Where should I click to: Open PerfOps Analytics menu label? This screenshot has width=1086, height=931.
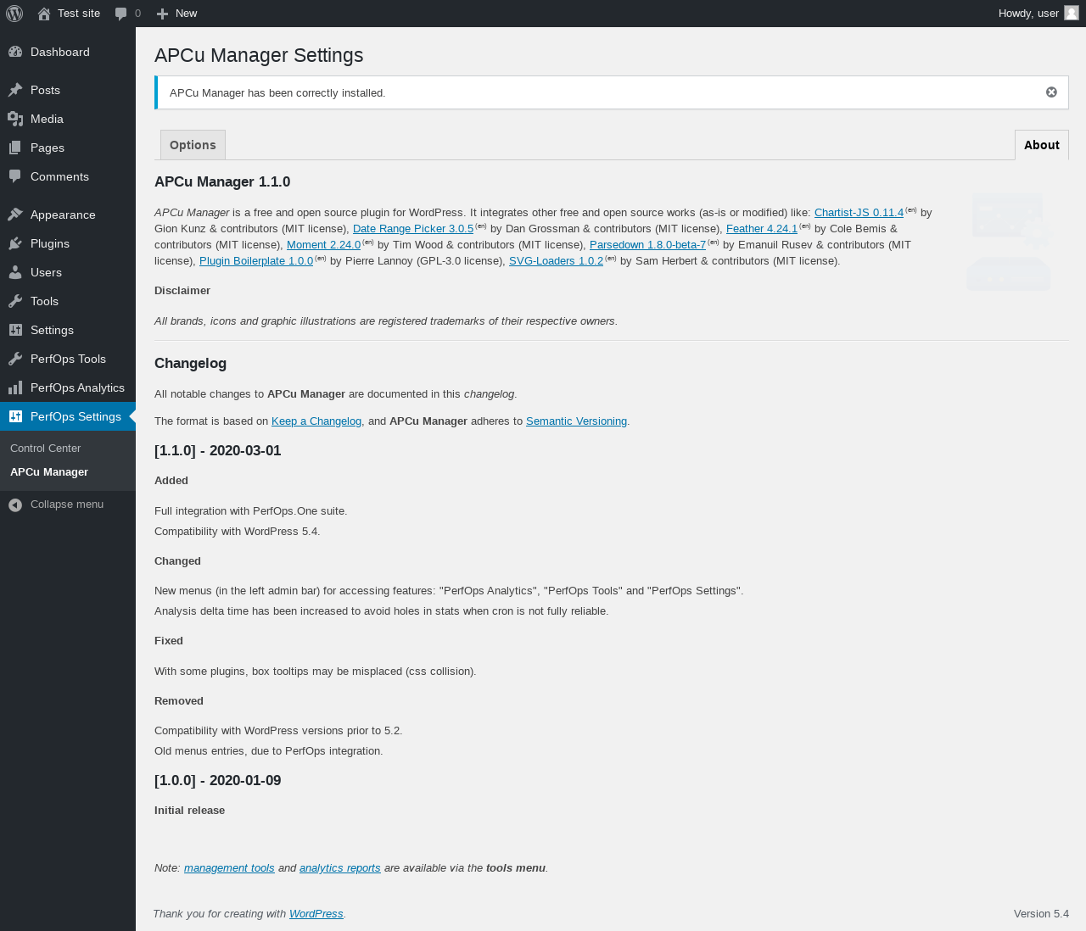[x=77, y=387]
